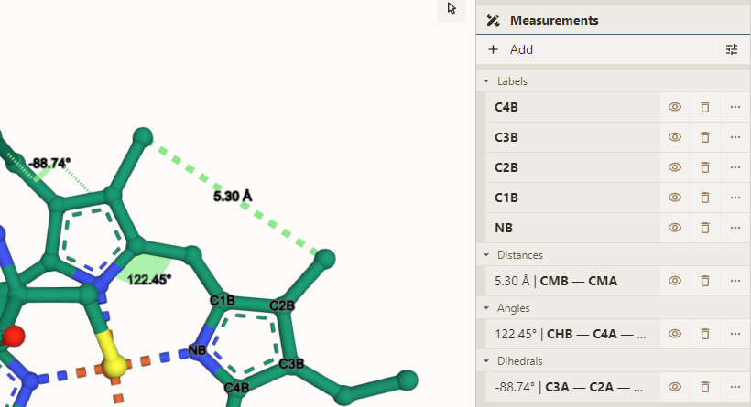The width and height of the screenshot is (751, 407).
Task: Hide the CMB — CMA distance
Action: [x=675, y=281]
